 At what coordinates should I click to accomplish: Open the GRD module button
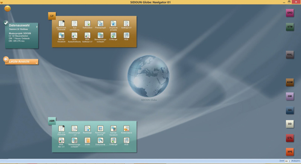290,13
